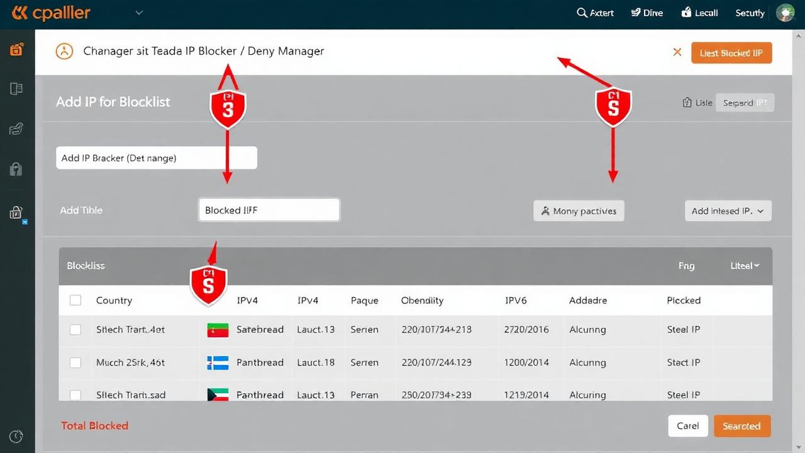Click the orange user circle icon
This screenshot has width=805, height=453.
[64, 51]
